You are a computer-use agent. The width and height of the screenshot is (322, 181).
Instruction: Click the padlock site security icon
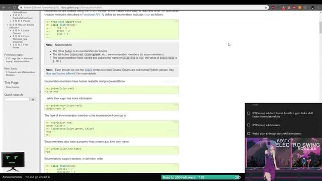tap(21, 8)
